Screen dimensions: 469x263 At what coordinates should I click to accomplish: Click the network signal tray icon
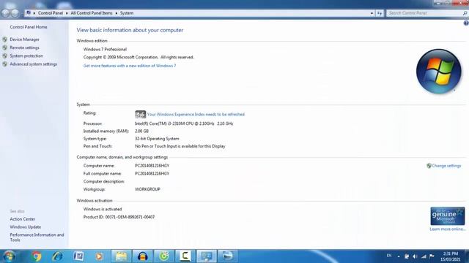point(424,256)
